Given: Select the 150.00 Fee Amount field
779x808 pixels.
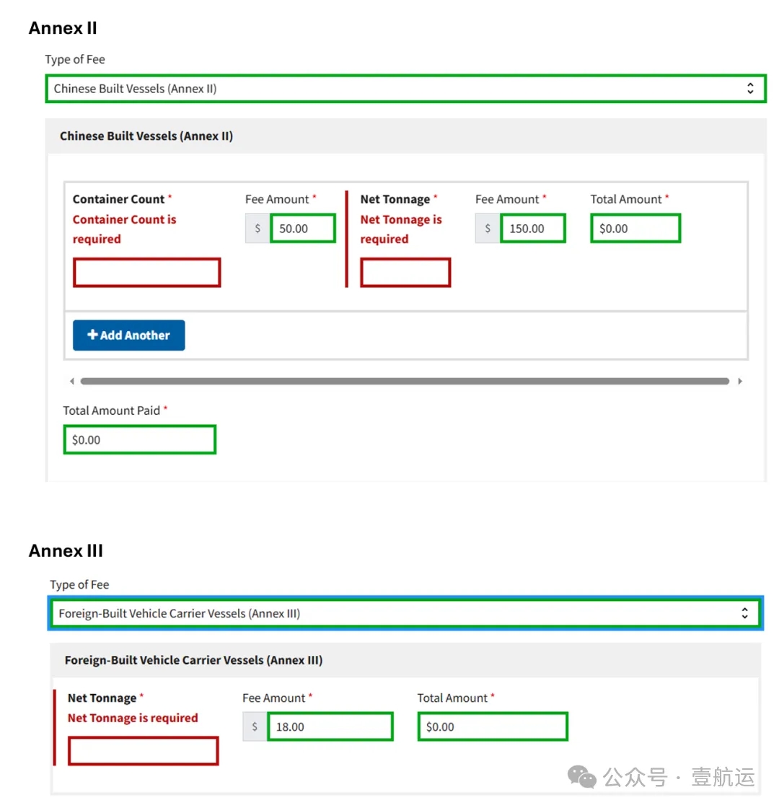Looking at the screenshot, I should 533,229.
